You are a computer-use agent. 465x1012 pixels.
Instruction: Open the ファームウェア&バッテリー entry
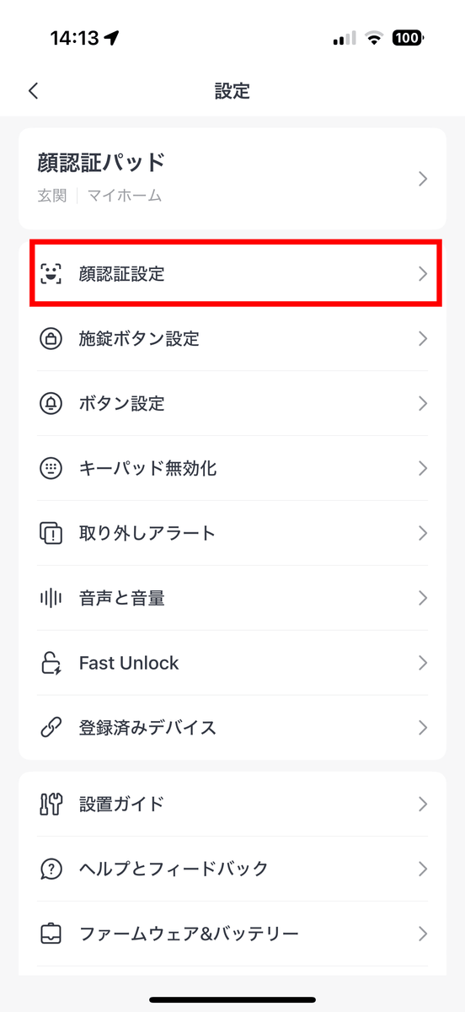[232, 934]
